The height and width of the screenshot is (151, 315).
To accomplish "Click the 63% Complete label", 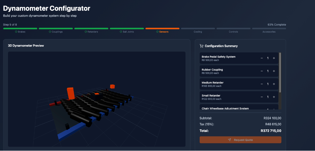I will pyautogui.click(x=277, y=25).
